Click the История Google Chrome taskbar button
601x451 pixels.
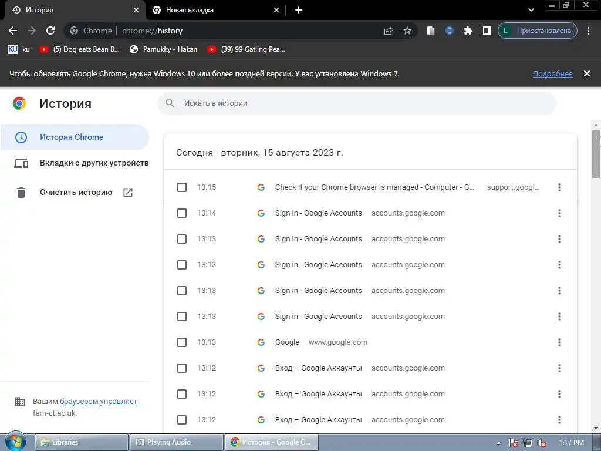pyautogui.click(x=271, y=442)
